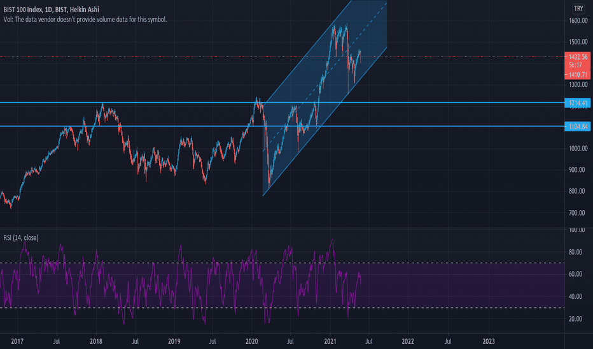Click the 2018 label on time axis

[95, 341]
